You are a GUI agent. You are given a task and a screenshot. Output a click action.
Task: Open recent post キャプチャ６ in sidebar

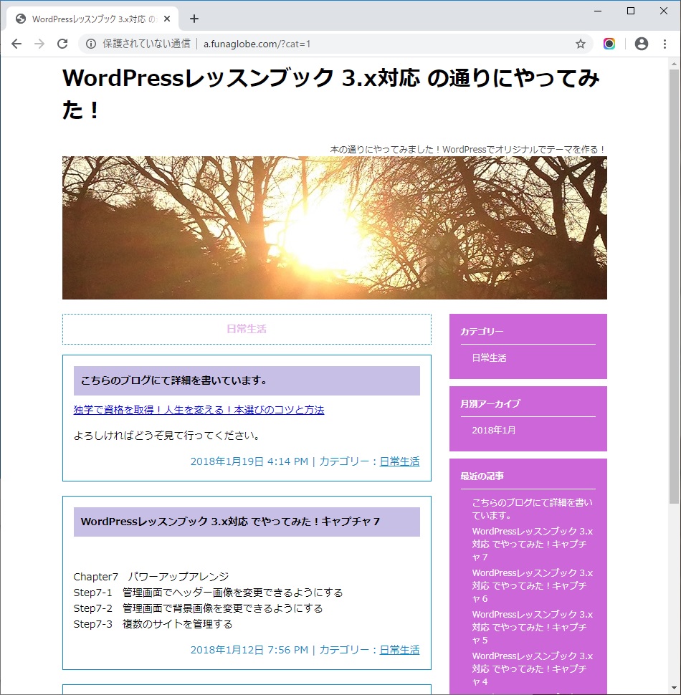pos(532,585)
